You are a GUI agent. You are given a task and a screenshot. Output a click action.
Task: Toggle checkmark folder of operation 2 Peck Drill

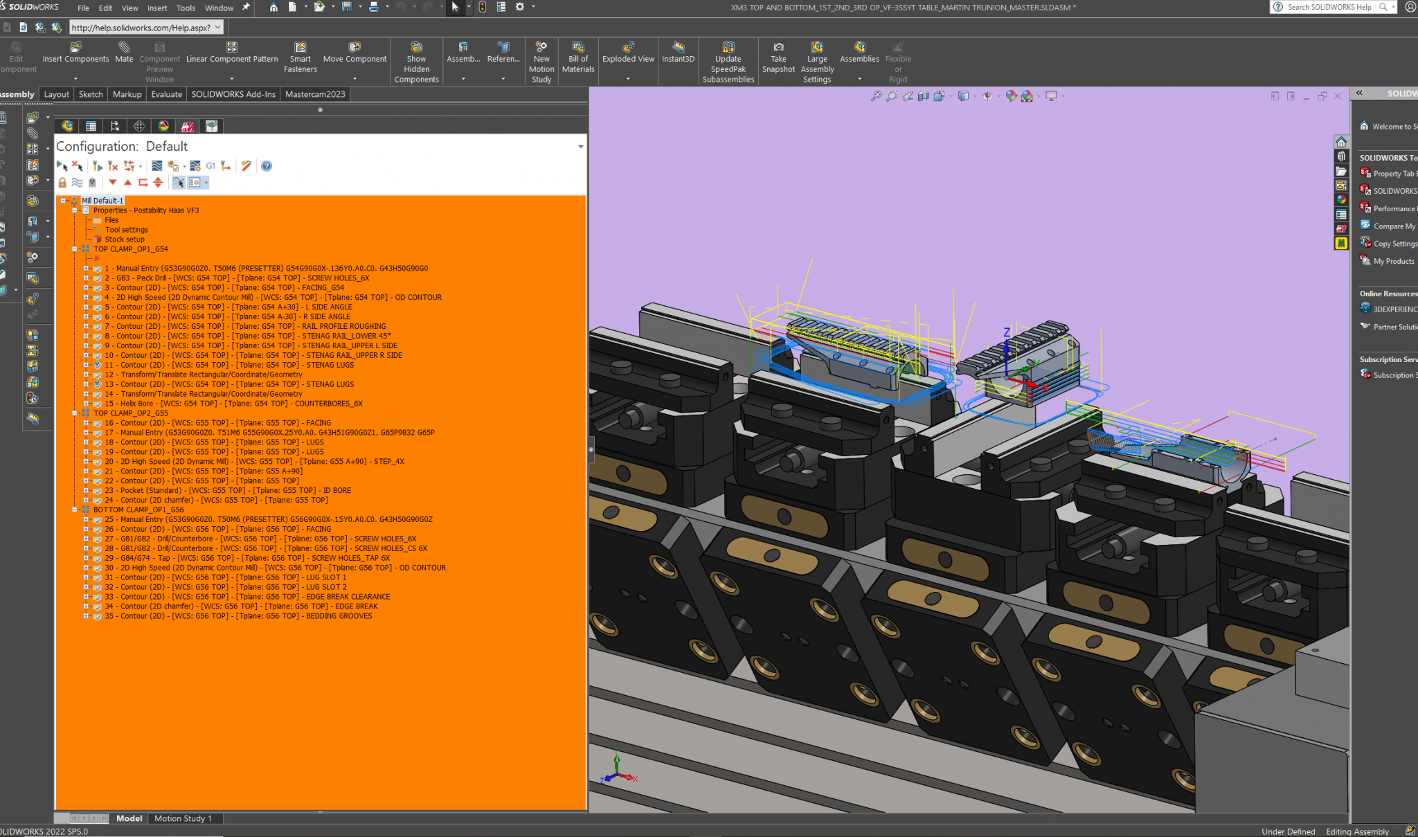(x=97, y=278)
